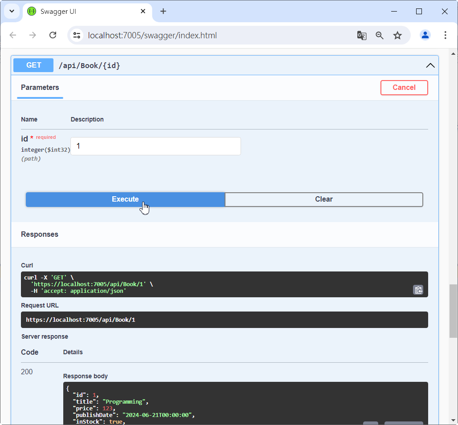Clear the response results

tap(323, 199)
